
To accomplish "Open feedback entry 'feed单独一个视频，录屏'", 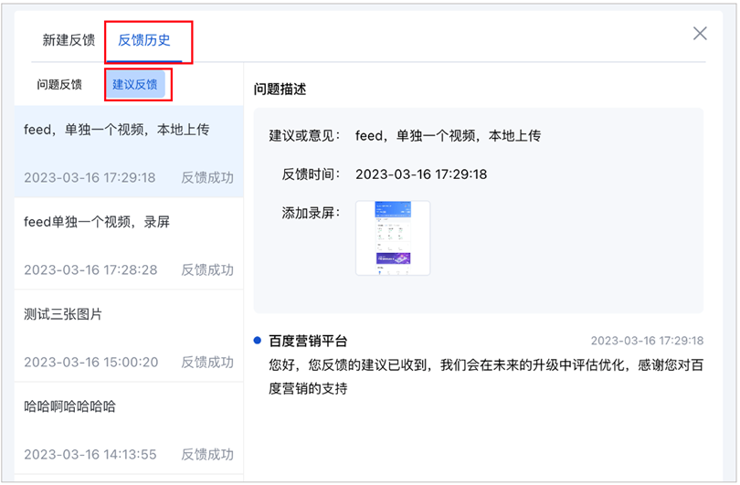I will pyautogui.click(x=97, y=222).
